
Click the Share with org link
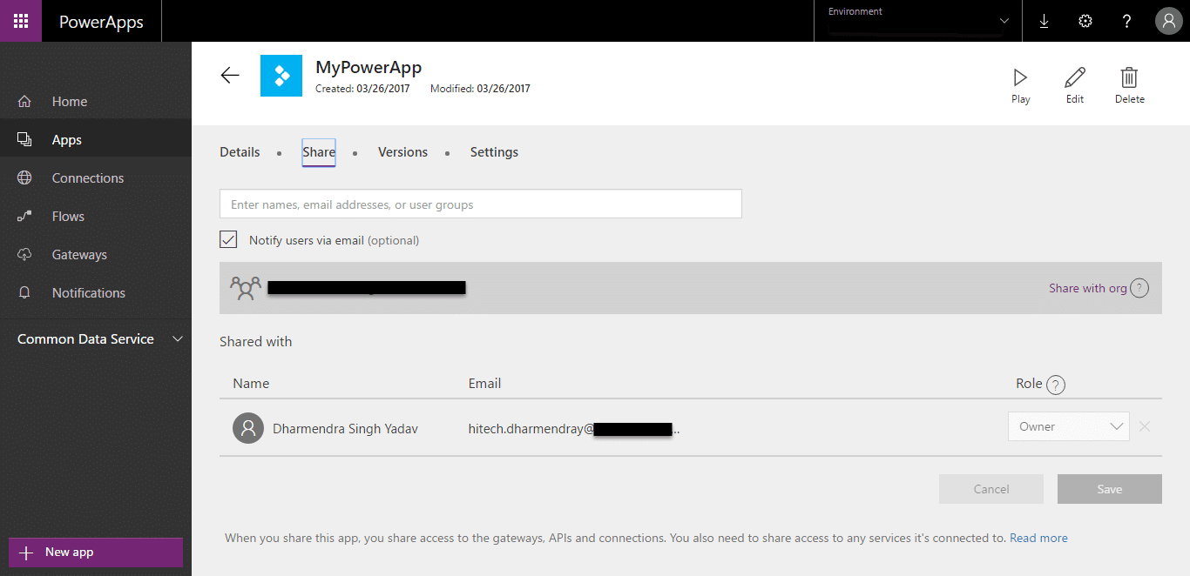click(1087, 288)
